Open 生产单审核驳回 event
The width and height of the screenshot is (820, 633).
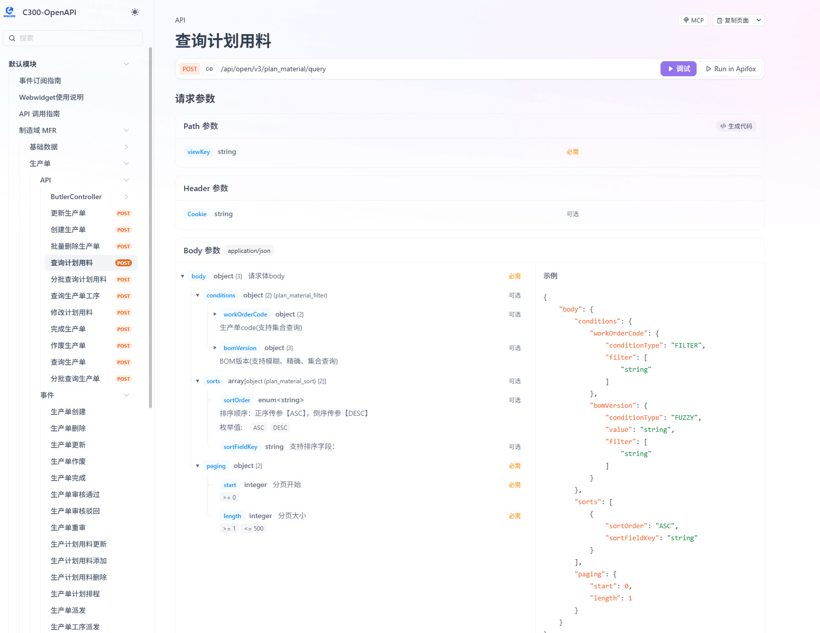(75, 511)
